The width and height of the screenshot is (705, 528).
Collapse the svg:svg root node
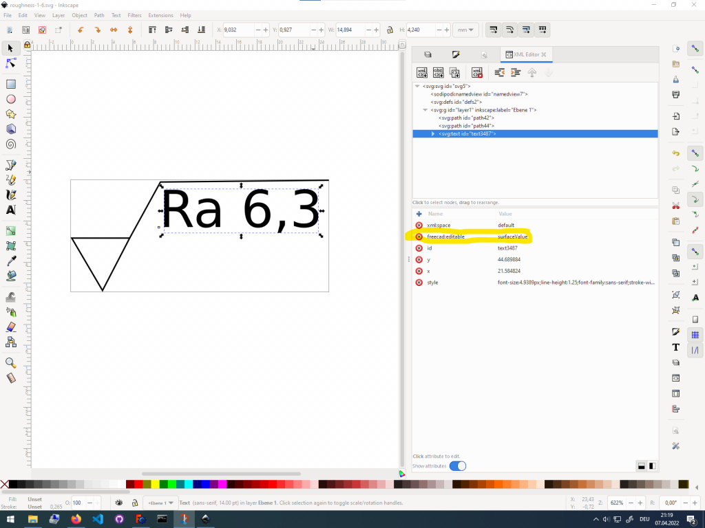click(417, 86)
